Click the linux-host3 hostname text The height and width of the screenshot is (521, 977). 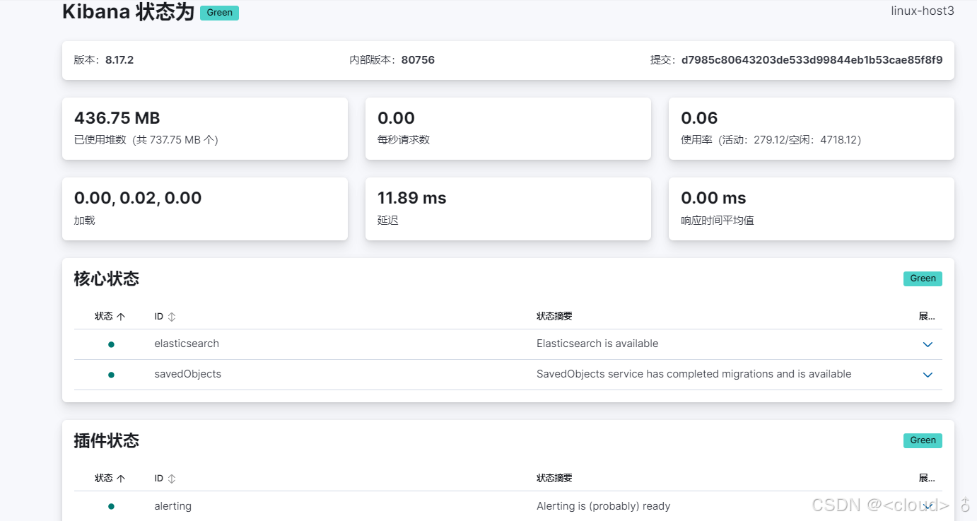pyautogui.click(x=923, y=11)
